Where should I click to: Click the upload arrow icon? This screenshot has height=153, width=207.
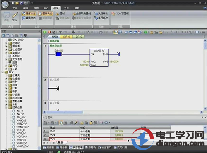pos(60,32)
